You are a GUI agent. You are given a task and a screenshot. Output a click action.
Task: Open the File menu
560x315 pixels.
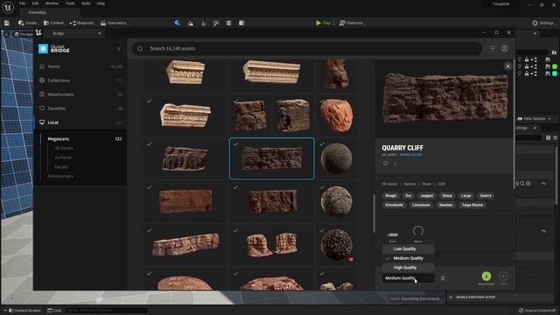pos(22,3)
